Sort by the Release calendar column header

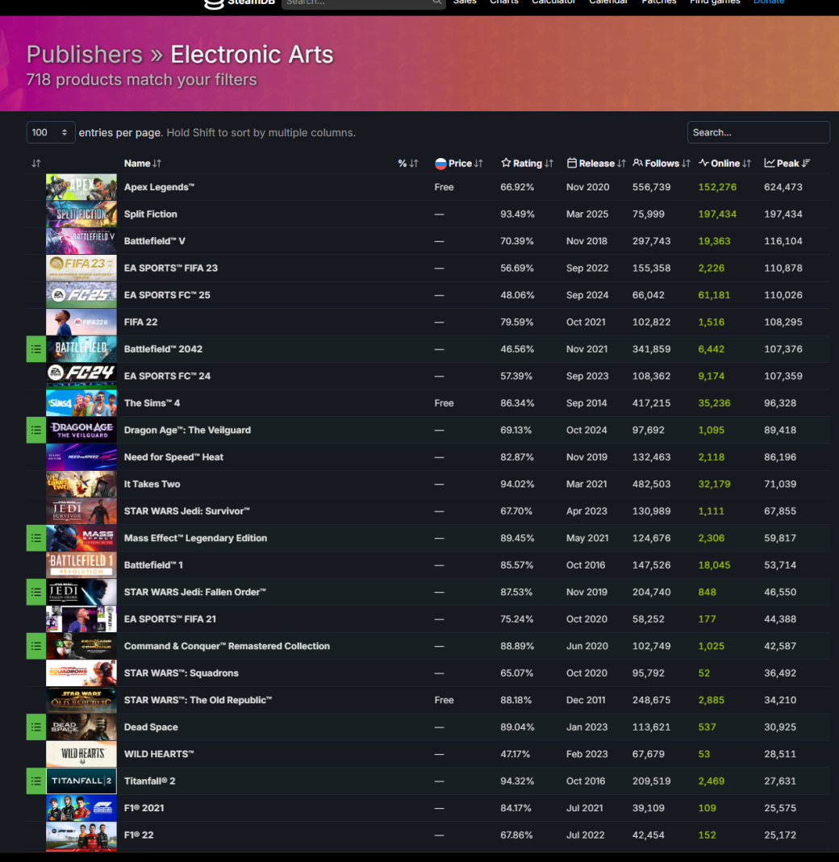(596, 163)
